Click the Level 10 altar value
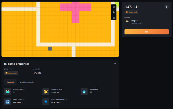This screenshot has width=173, height=109. coord(55,92)
